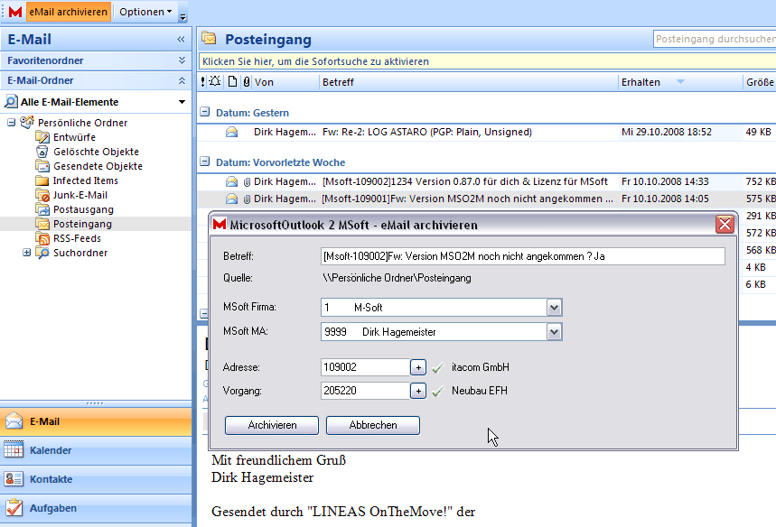Open the Gesendete Objekte folder
The height and width of the screenshot is (527, 776).
[x=98, y=166]
